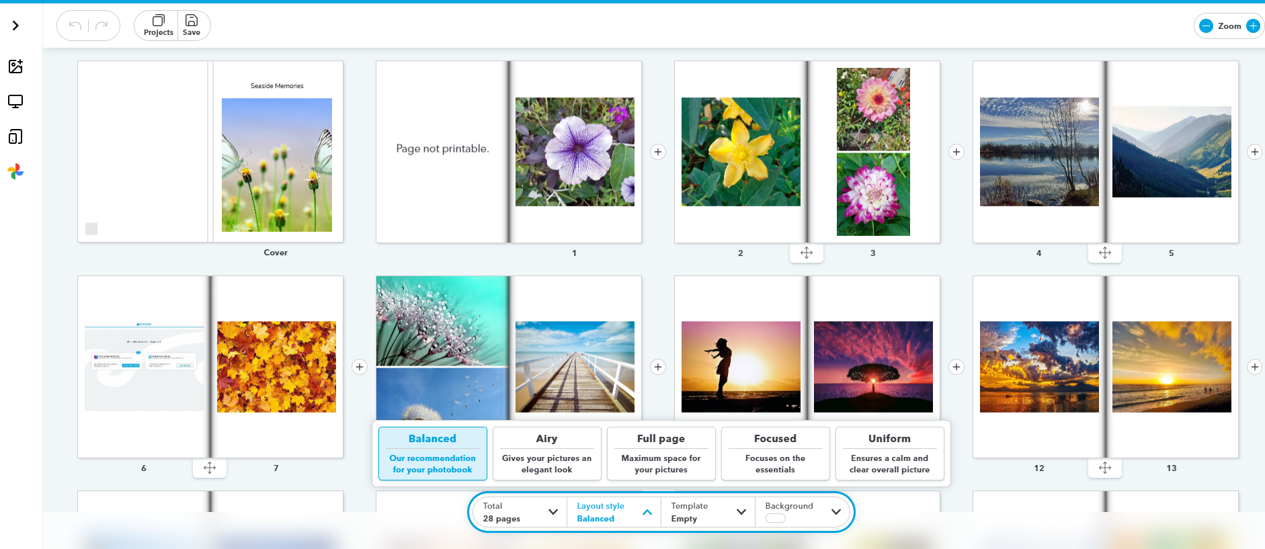Open the Projects menu
Image resolution: width=1265 pixels, height=549 pixels.
click(158, 26)
